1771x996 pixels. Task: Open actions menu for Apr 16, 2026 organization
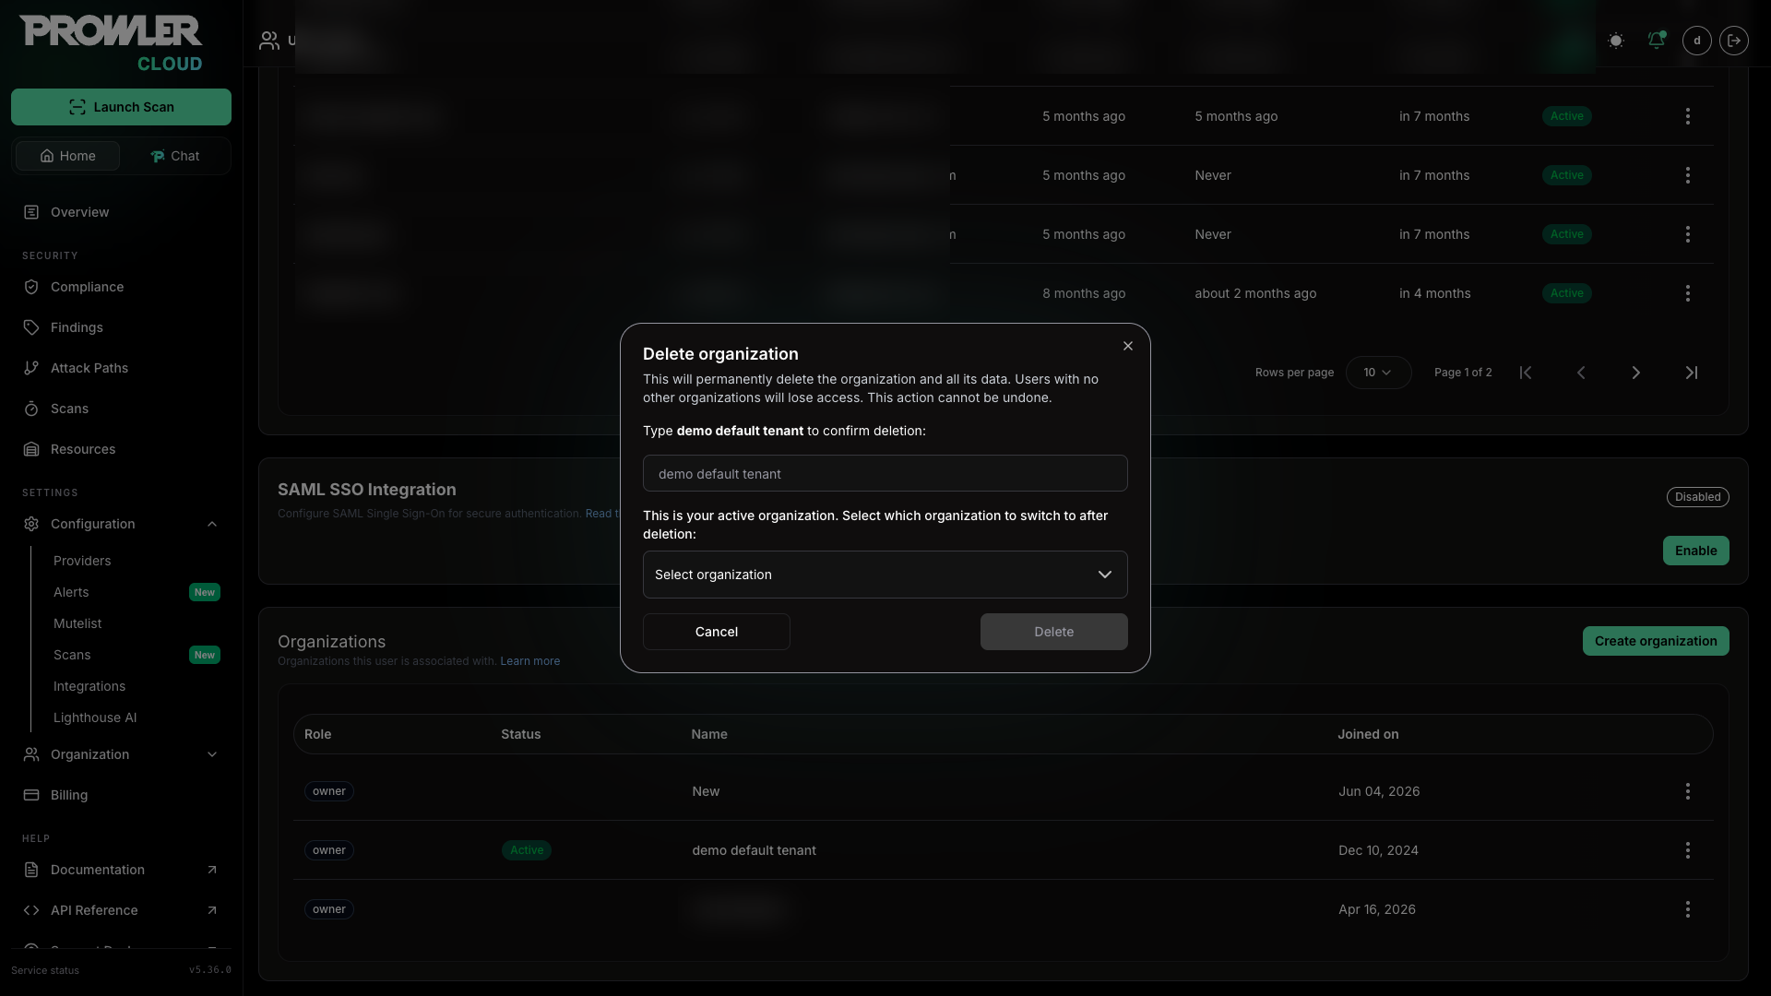(1687, 909)
